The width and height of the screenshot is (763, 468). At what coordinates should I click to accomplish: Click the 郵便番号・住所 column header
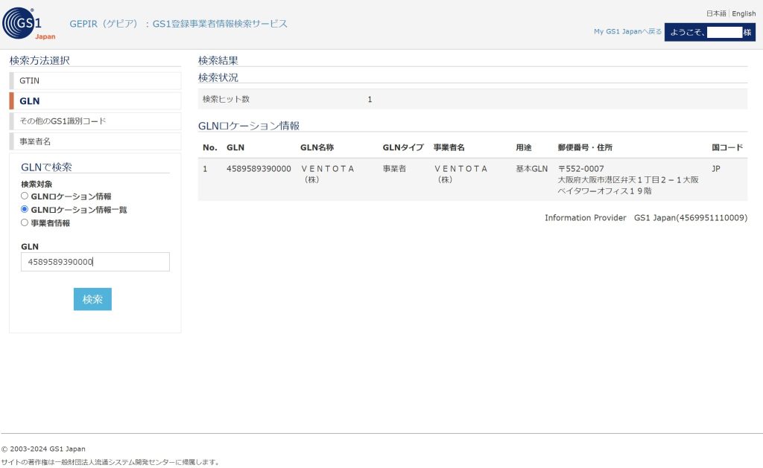(x=585, y=147)
